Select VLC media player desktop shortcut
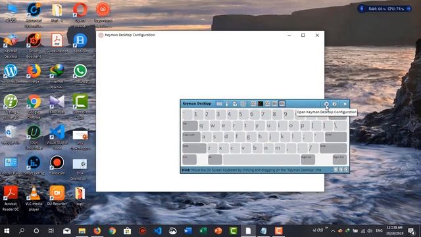The height and width of the screenshot is (237, 421). pyautogui.click(x=34, y=198)
